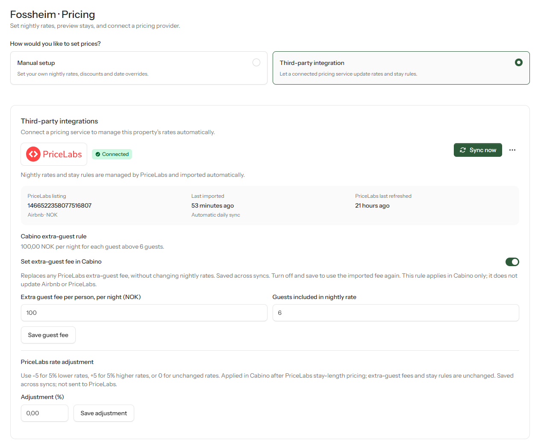Viewport: 541px width, 443px height.
Task: Click the PriceLabs logo card
Action: coord(54,154)
